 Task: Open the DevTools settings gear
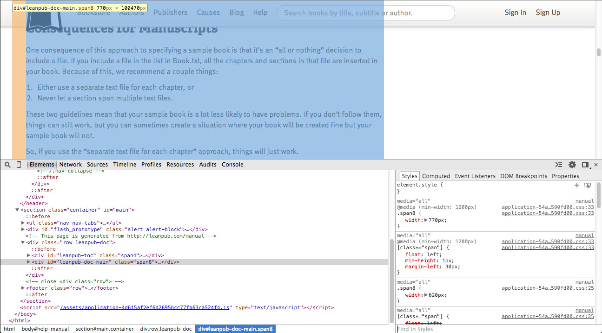pos(572,164)
